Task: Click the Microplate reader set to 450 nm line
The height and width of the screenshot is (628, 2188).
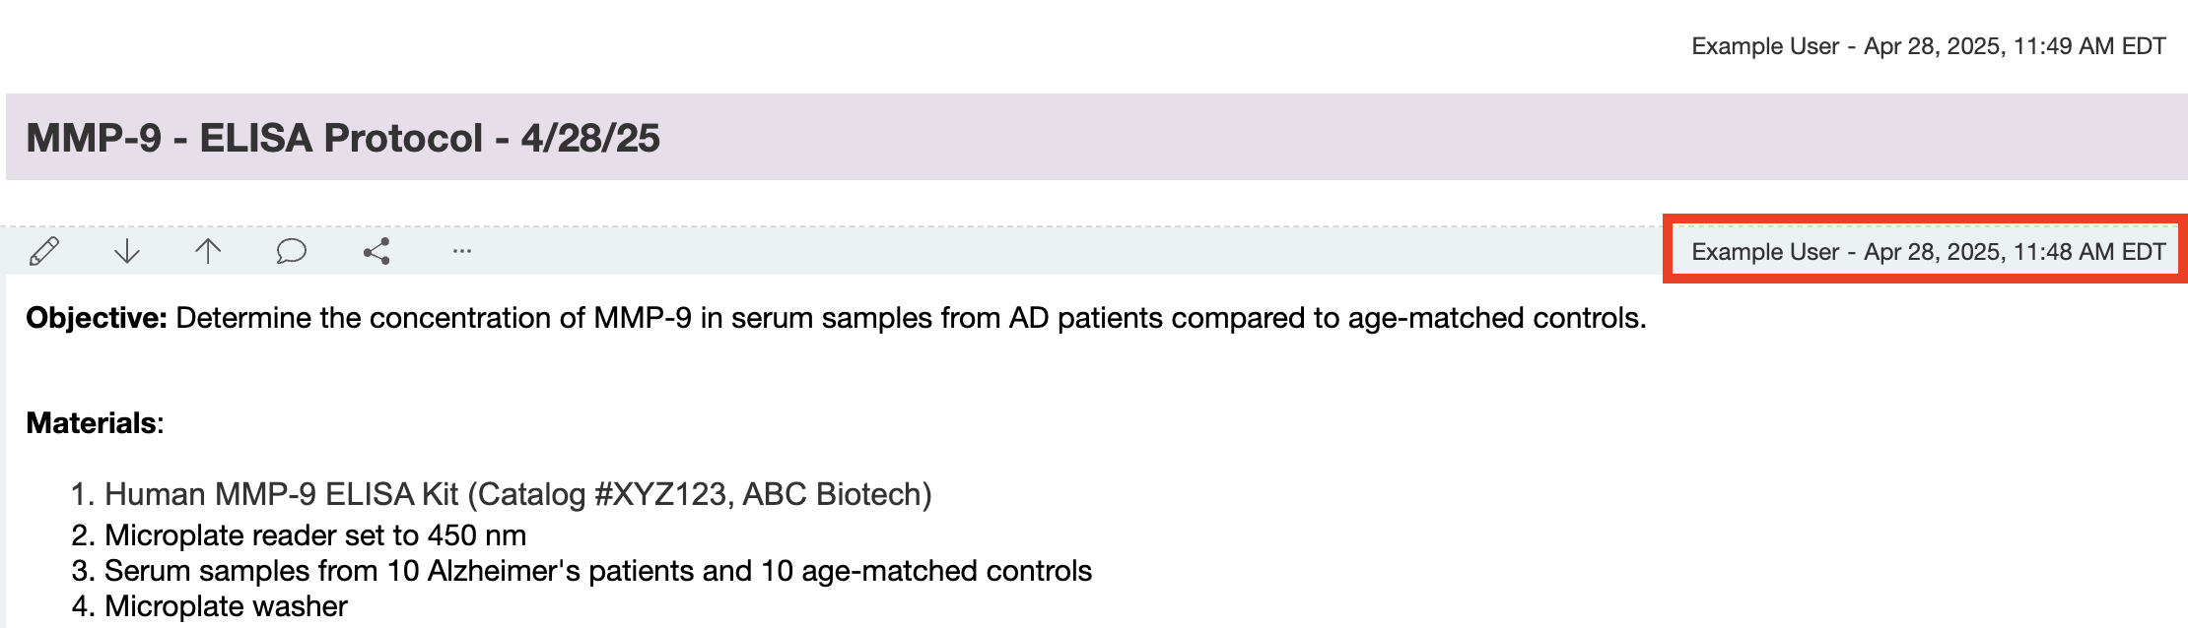Action: click(x=315, y=535)
